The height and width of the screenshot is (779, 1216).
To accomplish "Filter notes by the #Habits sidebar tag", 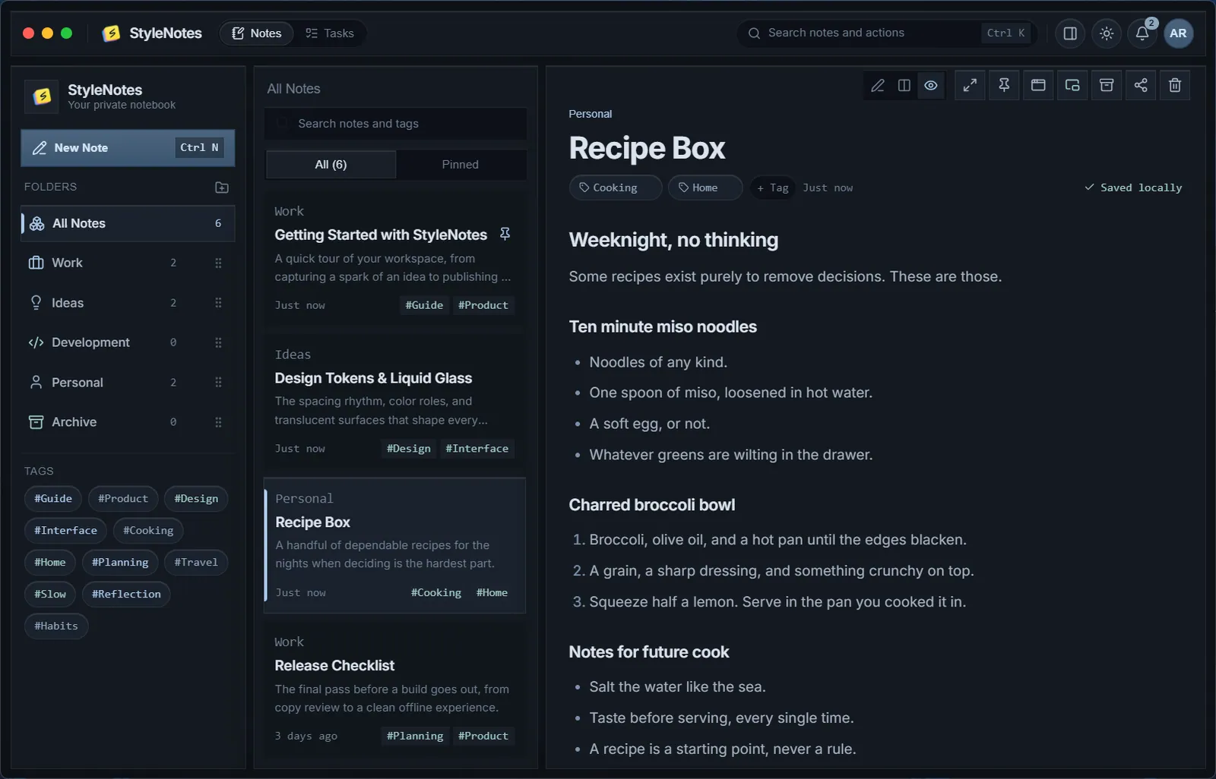I will click(56, 626).
